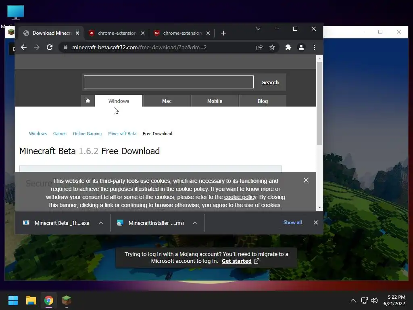The width and height of the screenshot is (413, 310).
Task: Go back to the previous page in Chrome
Action: (x=24, y=48)
